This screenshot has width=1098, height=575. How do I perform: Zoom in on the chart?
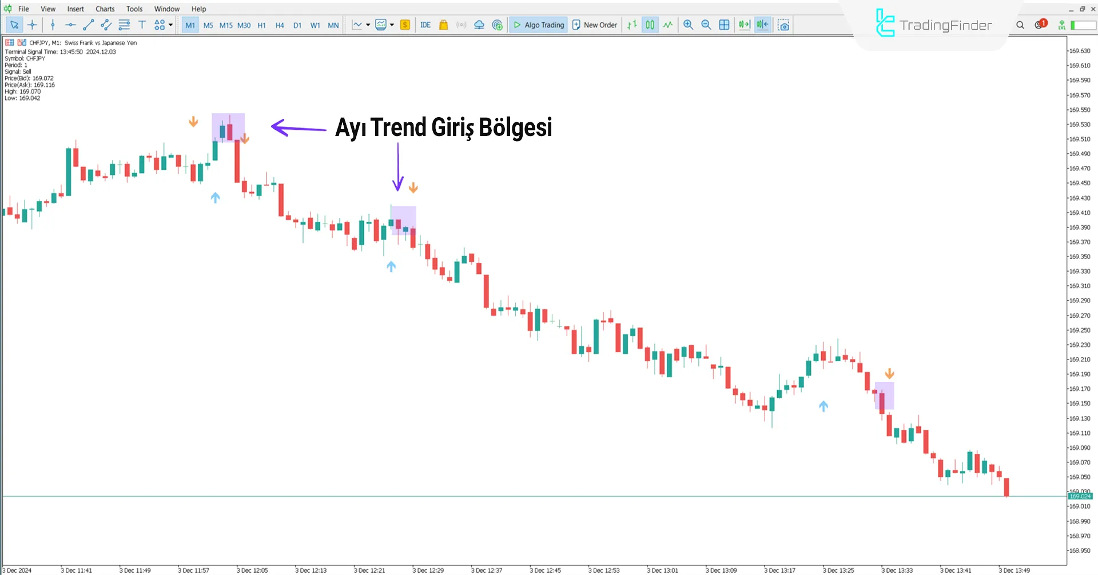[688, 25]
